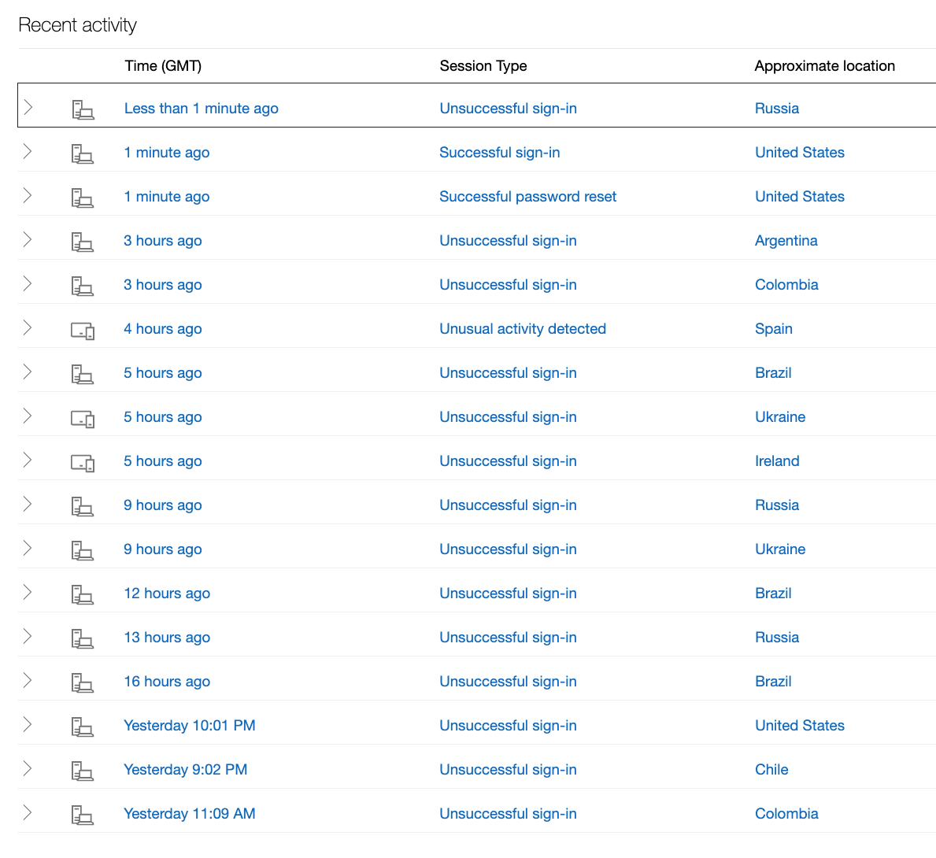
Task: Expand the Less than 1 minute ago entry
Action: tap(28, 107)
